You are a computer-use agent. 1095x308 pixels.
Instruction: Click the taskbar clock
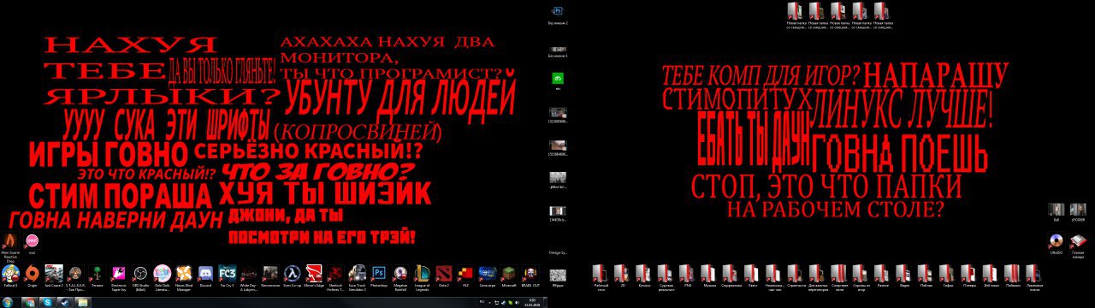coord(532,302)
